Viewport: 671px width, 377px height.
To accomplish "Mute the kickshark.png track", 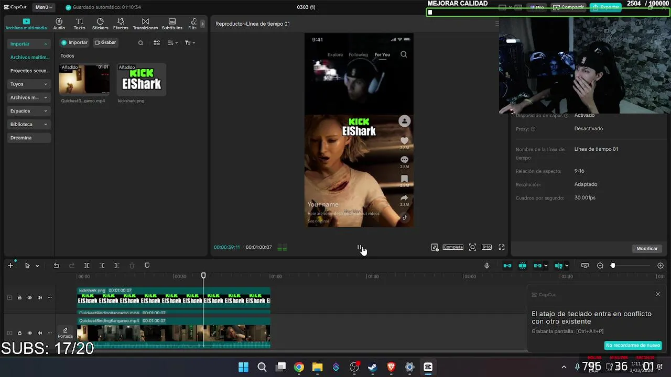I will (39, 297).
